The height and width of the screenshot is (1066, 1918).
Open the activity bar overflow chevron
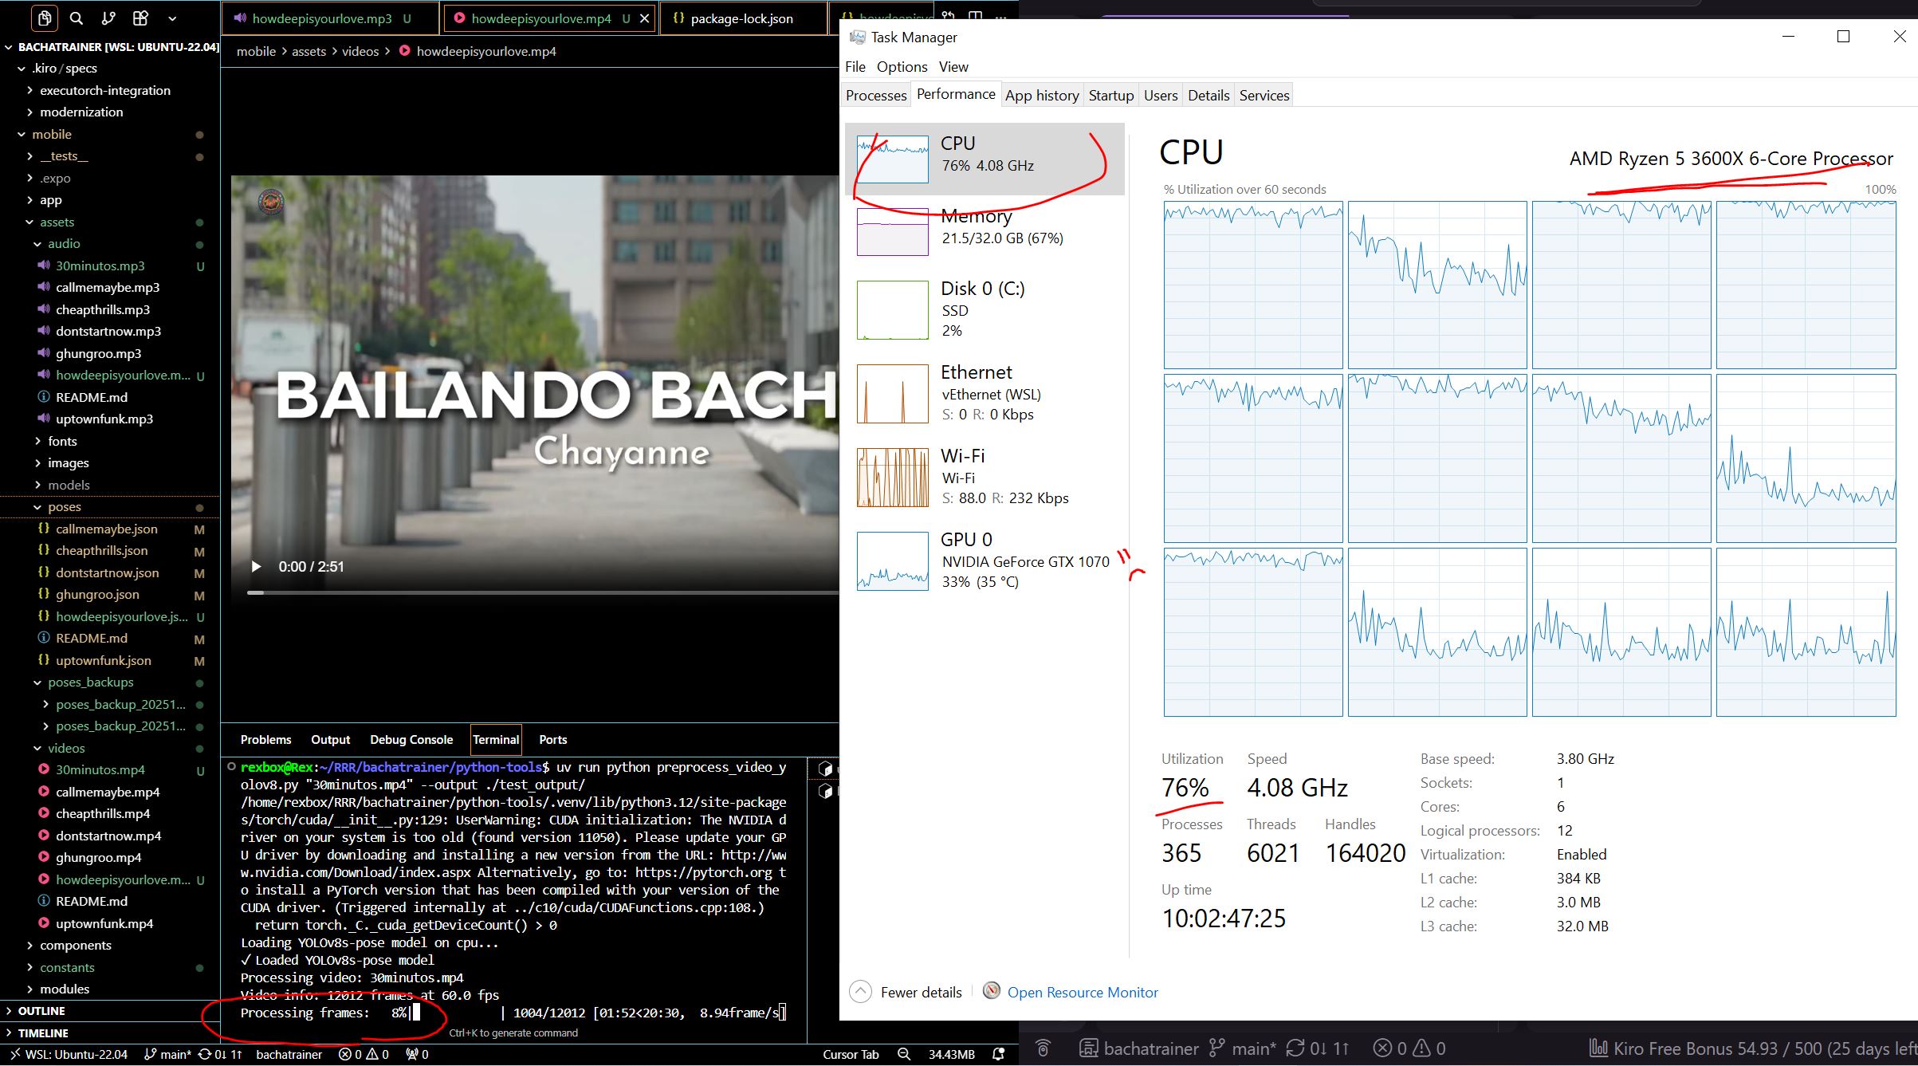(x=172, y=18)
